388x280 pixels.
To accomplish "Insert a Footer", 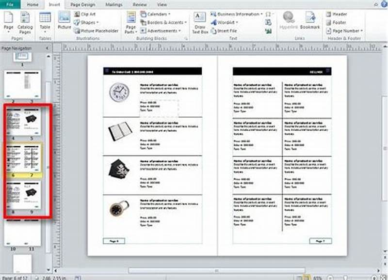I will click(x=340, y=22).
